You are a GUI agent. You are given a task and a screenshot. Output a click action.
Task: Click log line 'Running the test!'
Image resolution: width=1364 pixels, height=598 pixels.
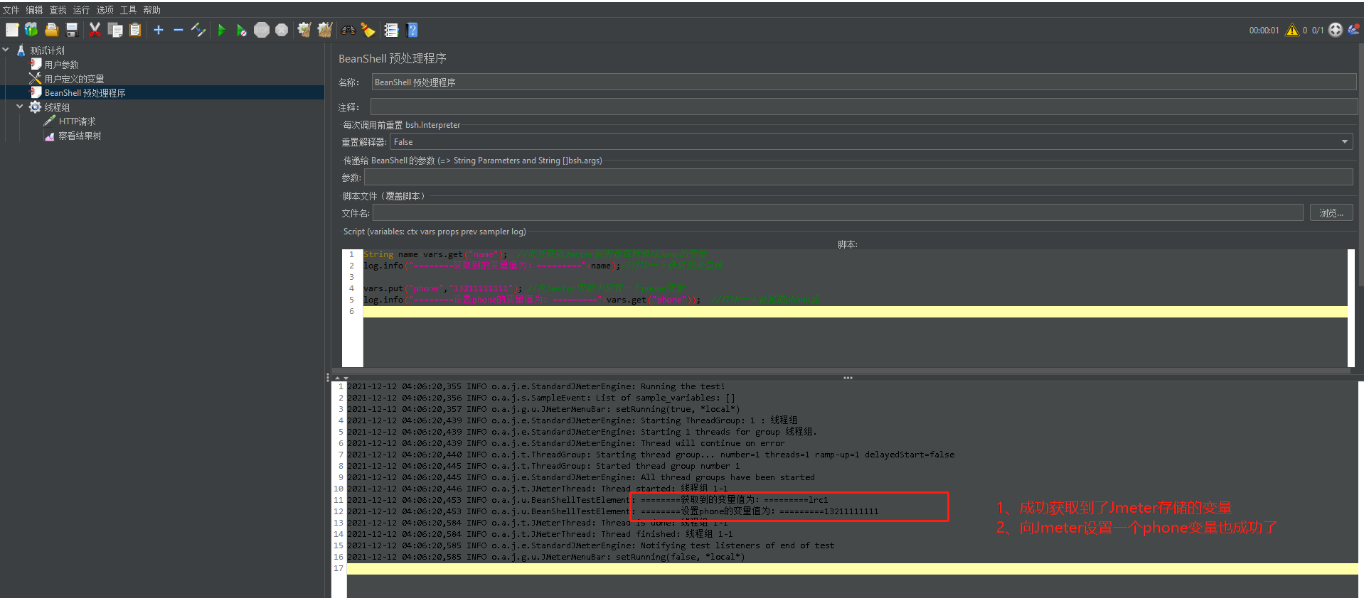click(x=536, y=387)
